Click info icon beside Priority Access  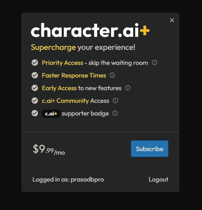click(155, 62)
